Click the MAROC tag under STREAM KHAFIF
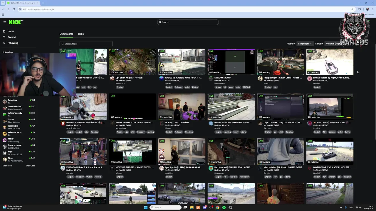The image size is (376, 211). tap(246, 87)
